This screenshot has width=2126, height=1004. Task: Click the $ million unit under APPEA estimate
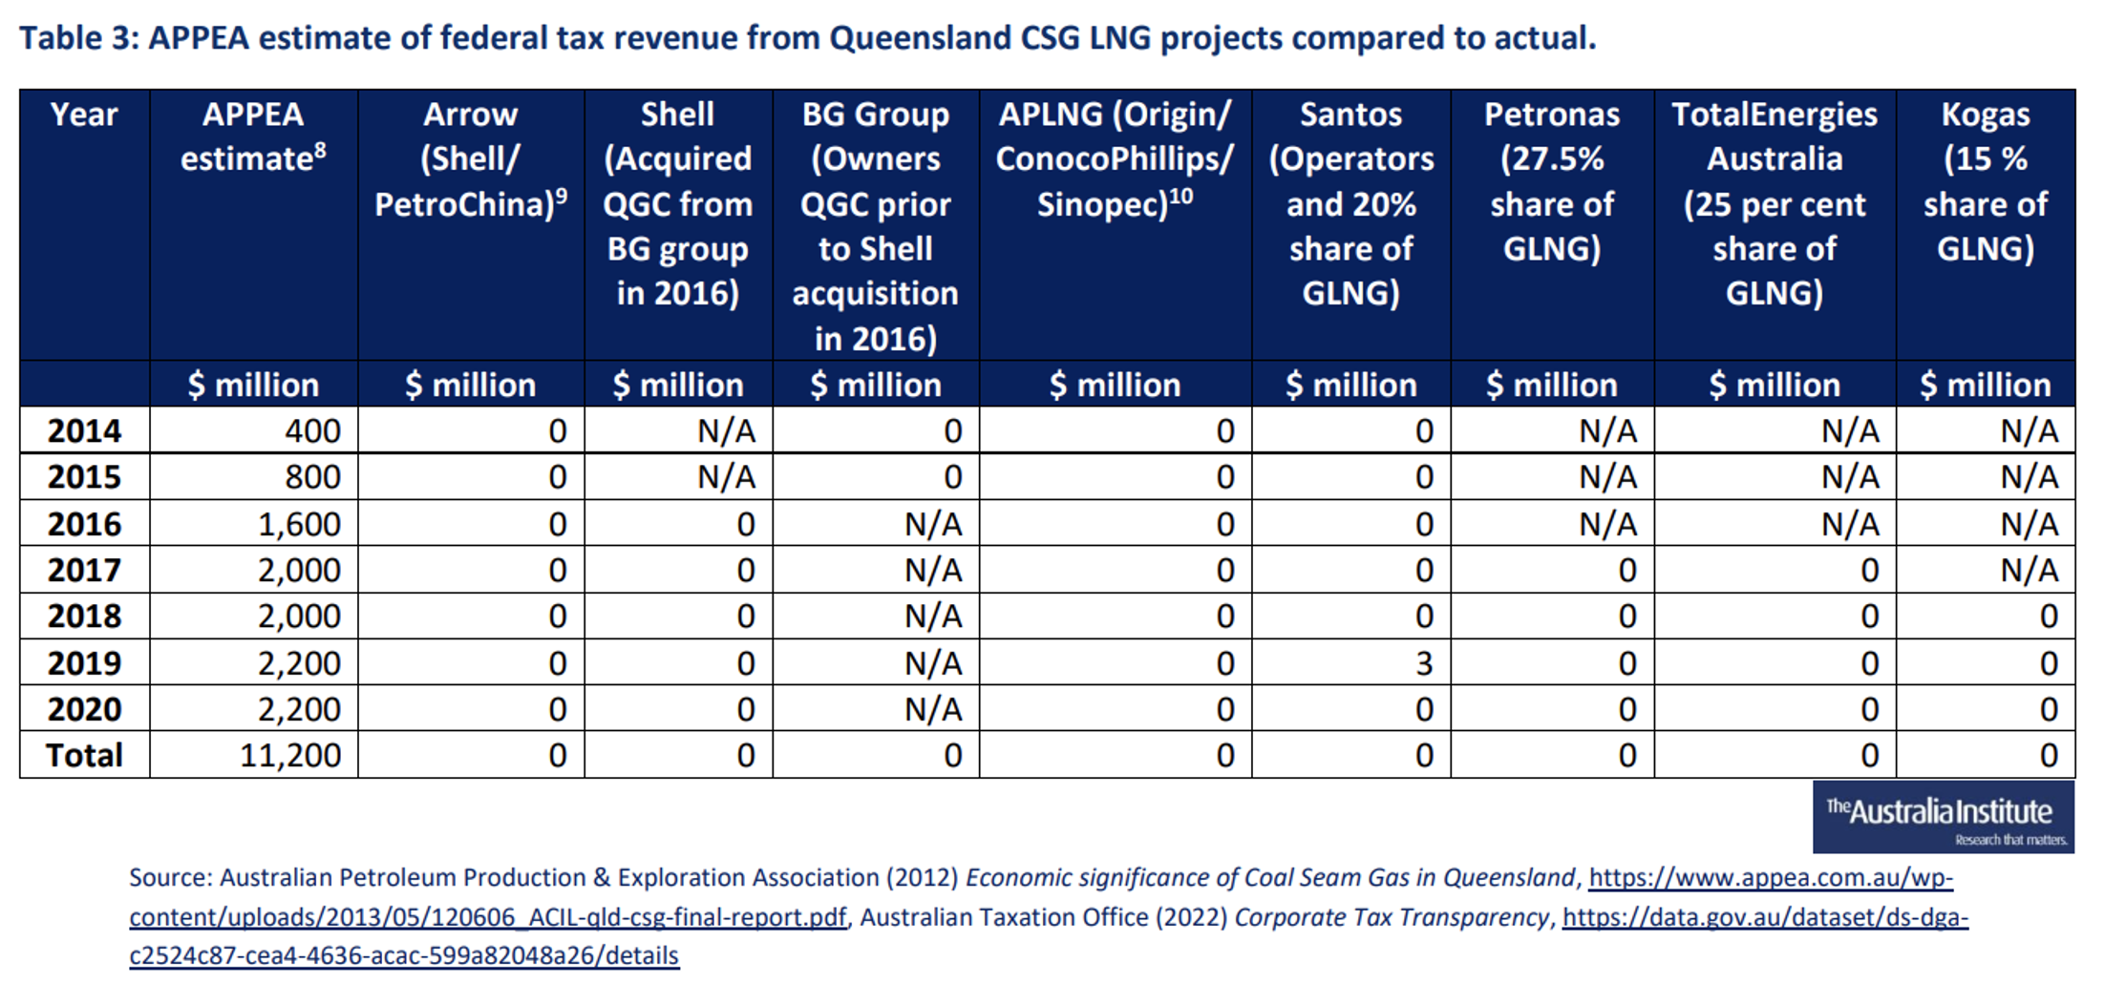tap(253, 385)
